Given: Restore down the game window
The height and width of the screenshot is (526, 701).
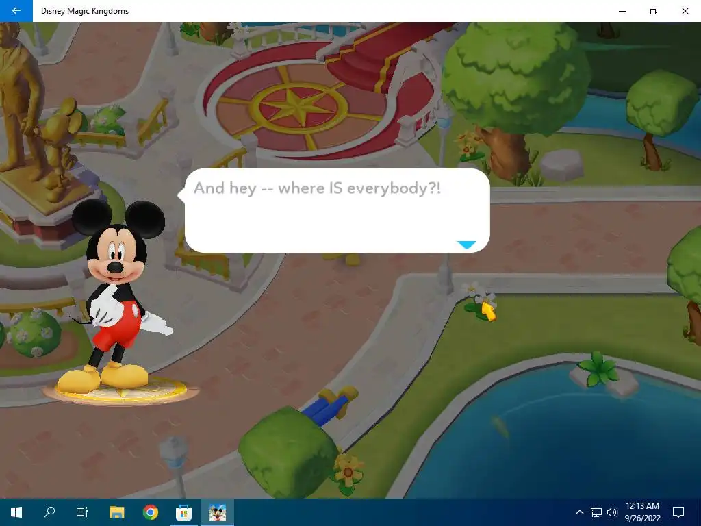Looking at the screenshot, I should 654,11.
